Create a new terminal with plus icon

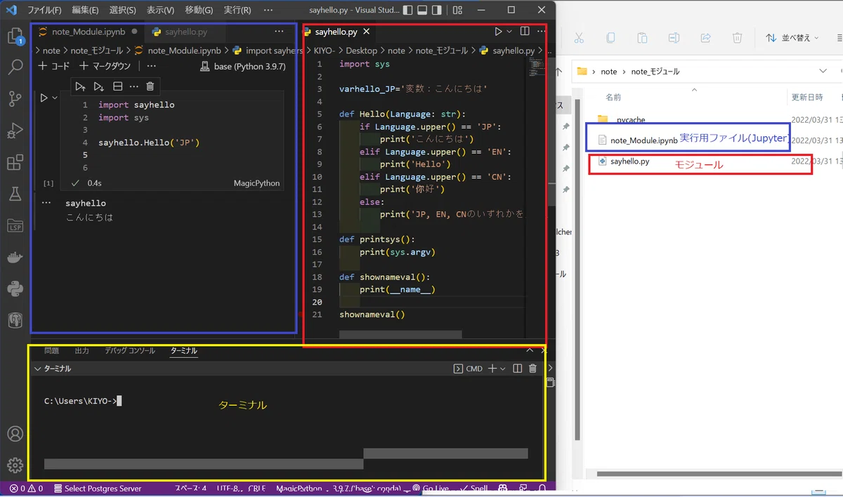(492, 369)
